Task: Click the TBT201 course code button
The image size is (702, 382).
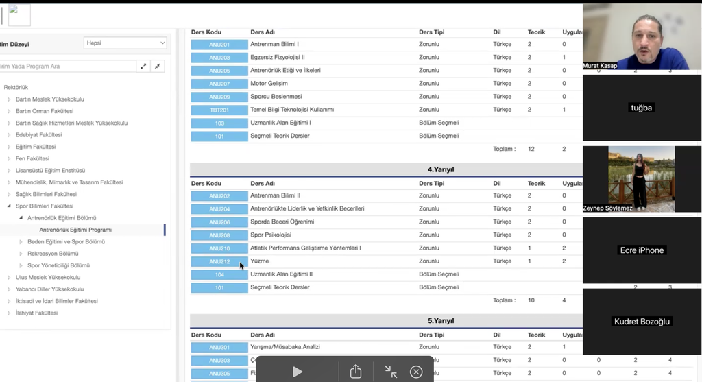Action: [x=219, y=110]
